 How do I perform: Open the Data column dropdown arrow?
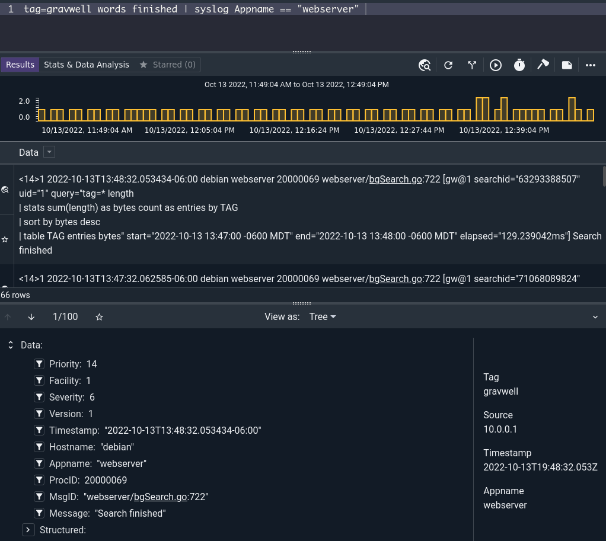[49, 152]
